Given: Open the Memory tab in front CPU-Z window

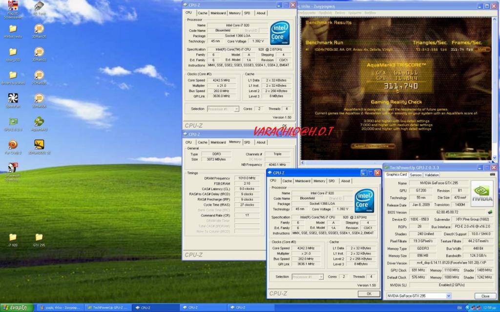Looking at the screenshot, I should pyautogui.click(x=319, y=181).
